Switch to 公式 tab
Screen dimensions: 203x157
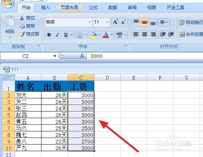tap(93, 7)
